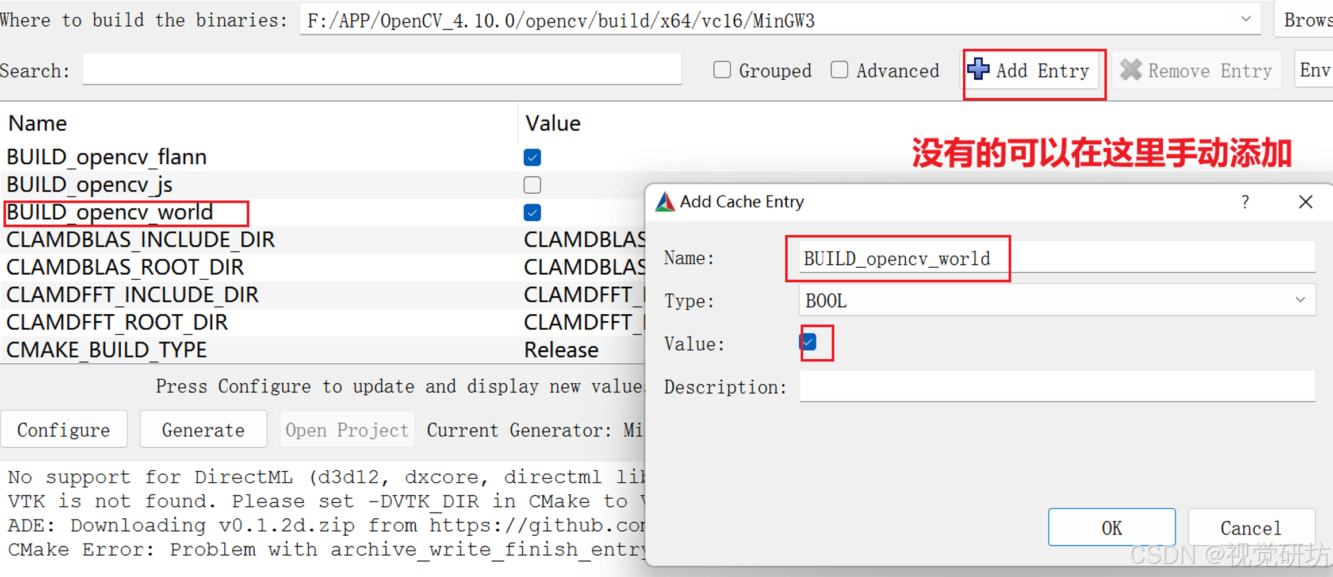Click the Remove Entry cross icon
This screenshot has width=1333, height=577.
pos(1131,70)
